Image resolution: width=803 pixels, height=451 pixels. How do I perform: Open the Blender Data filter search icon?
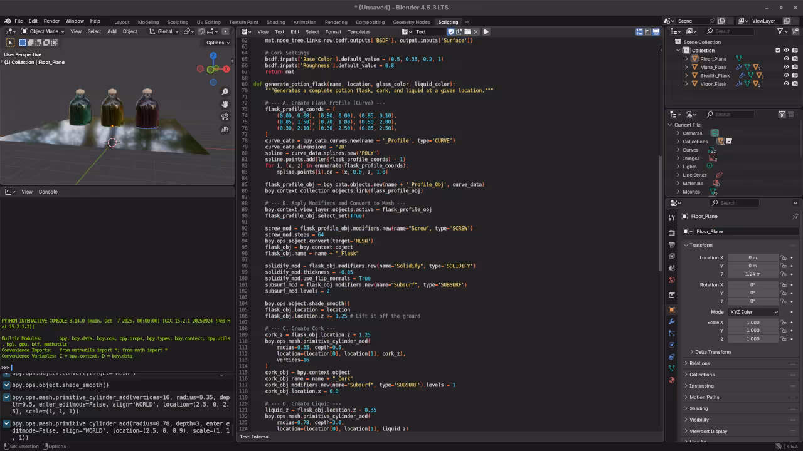point(710,114)
